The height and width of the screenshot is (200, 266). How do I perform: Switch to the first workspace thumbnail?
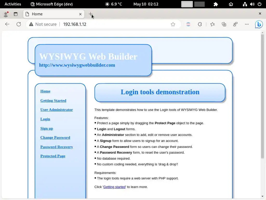[x=187, y=4]
